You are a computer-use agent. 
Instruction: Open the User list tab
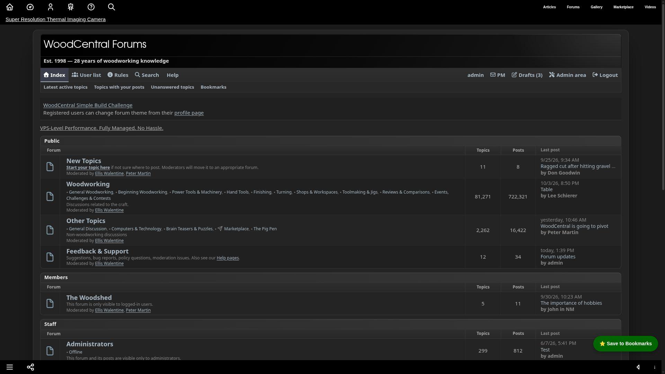[86, 75]
